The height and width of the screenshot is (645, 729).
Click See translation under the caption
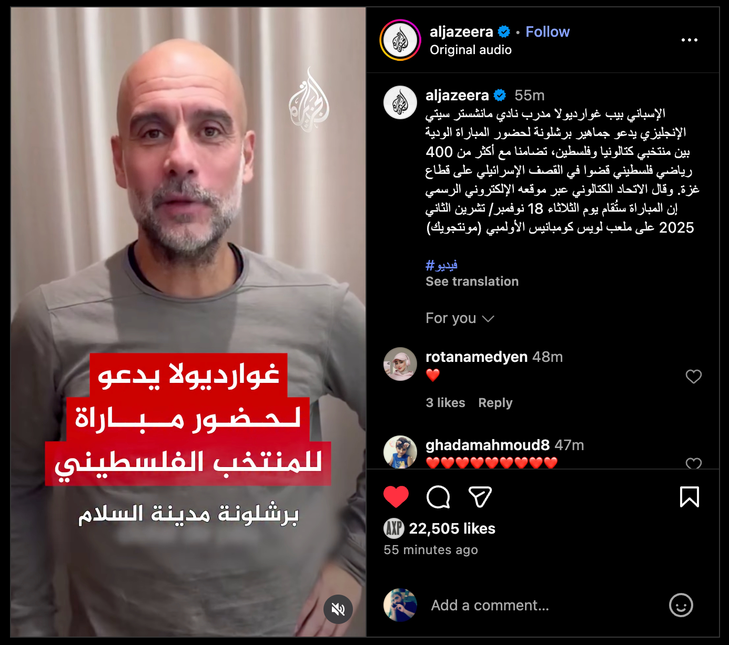coord(472,282)
